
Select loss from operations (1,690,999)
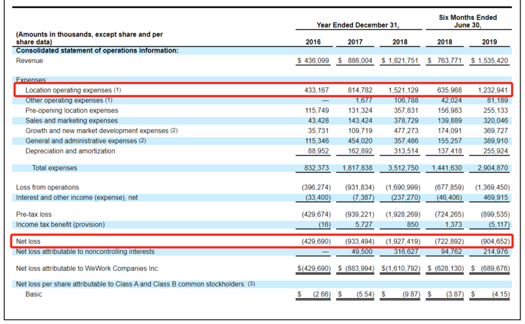(x=403, y=188)
